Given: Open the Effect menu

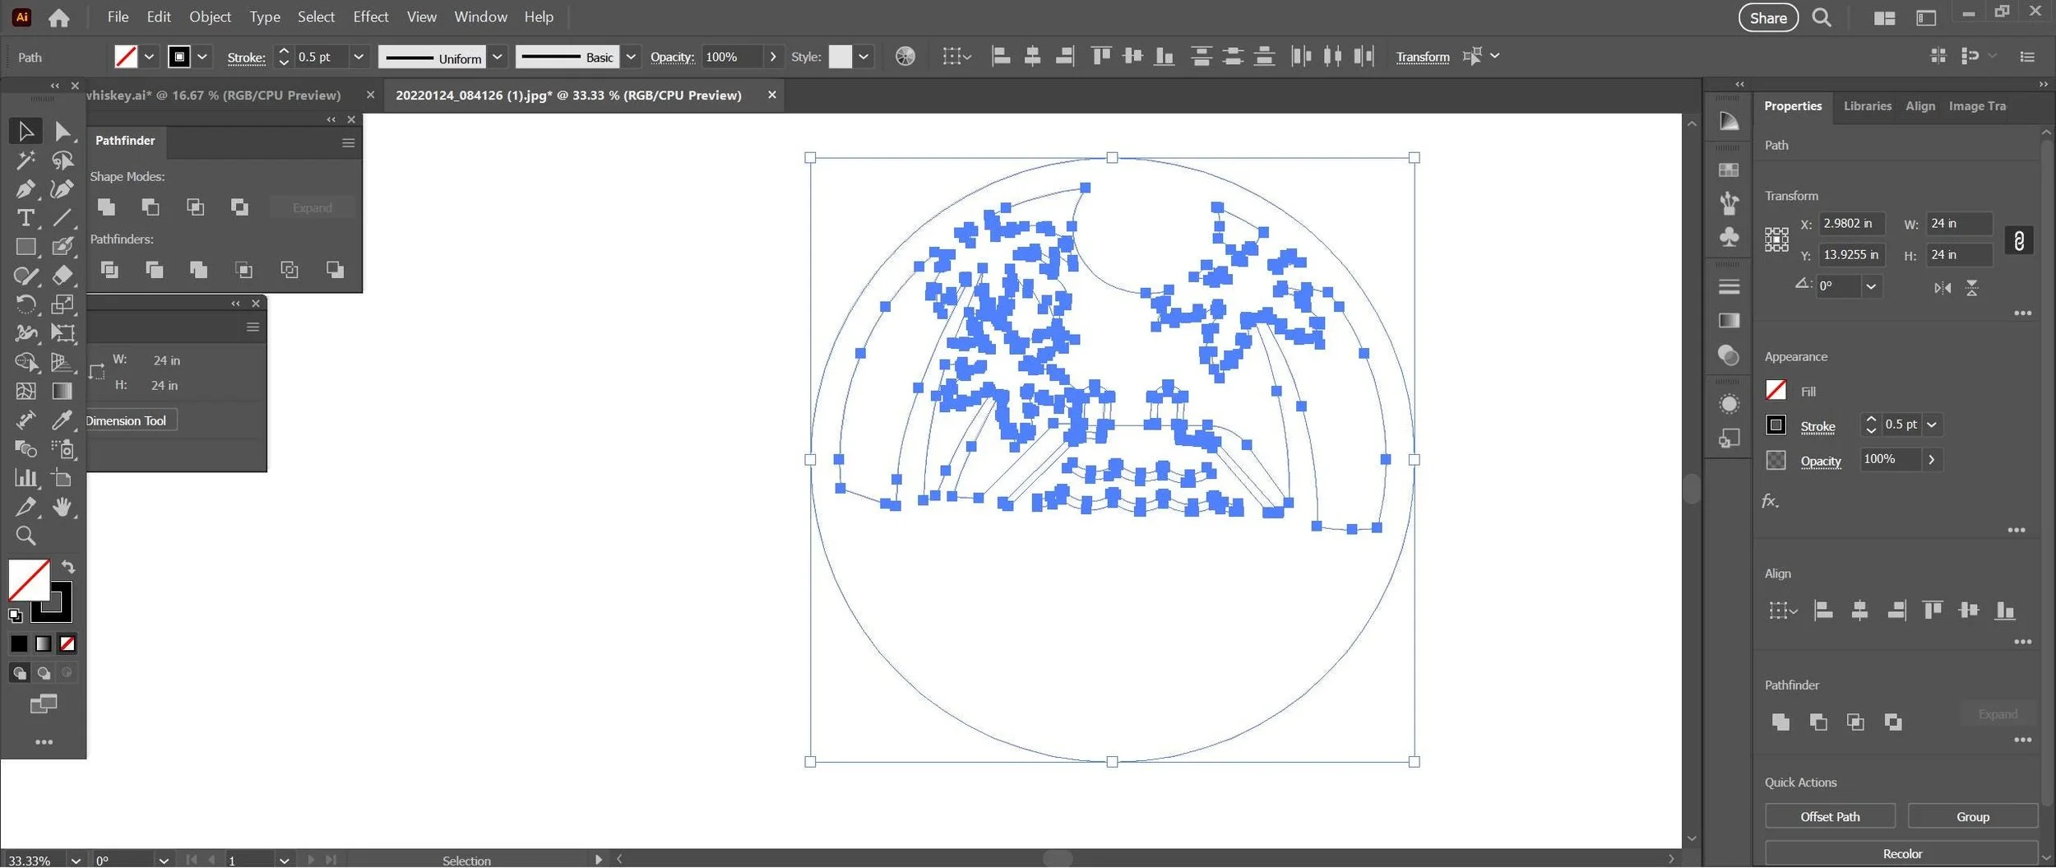Looking at the screenshot, I should click(370, 16).
